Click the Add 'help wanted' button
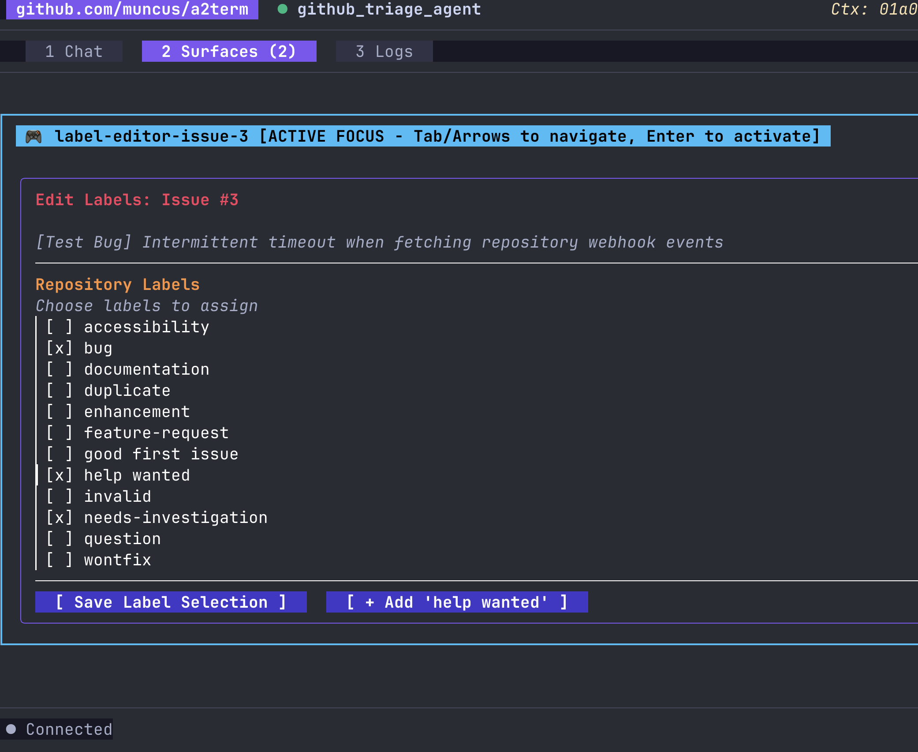 point(457,602)
